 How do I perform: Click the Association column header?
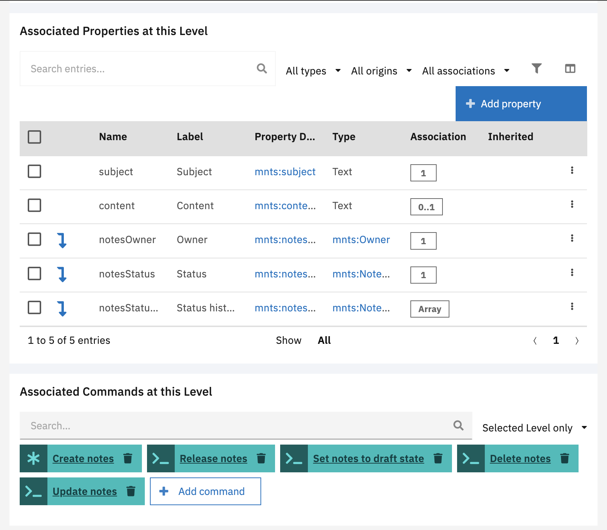(438, 137)
